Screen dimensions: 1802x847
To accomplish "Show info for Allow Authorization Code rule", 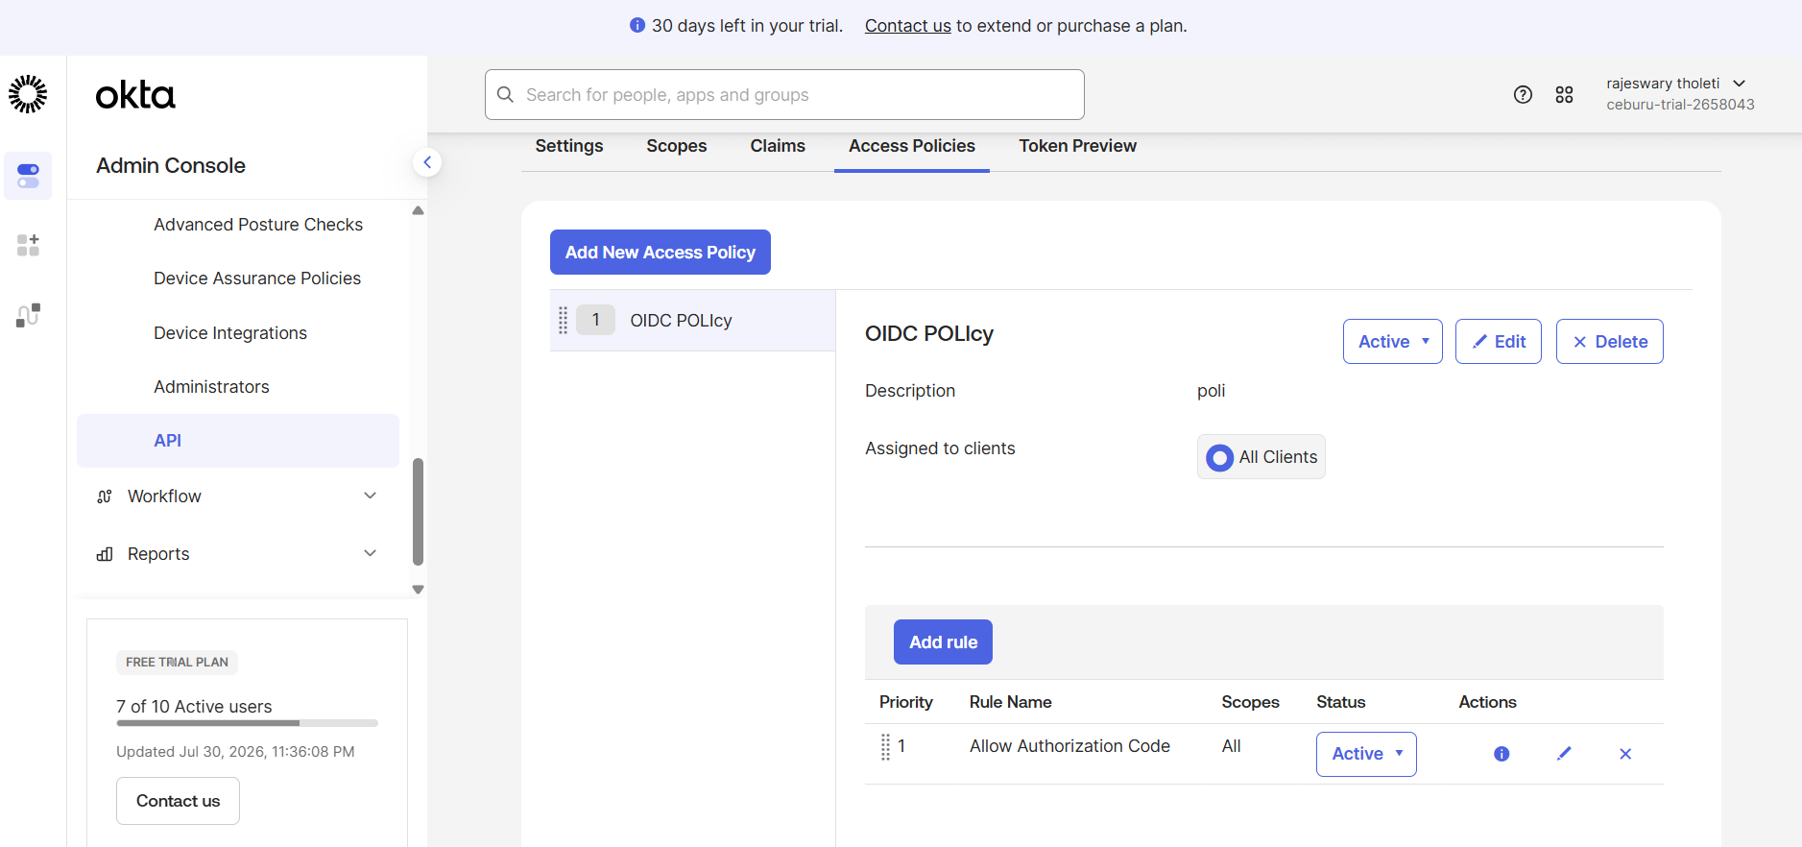I will click(1502, 754).
